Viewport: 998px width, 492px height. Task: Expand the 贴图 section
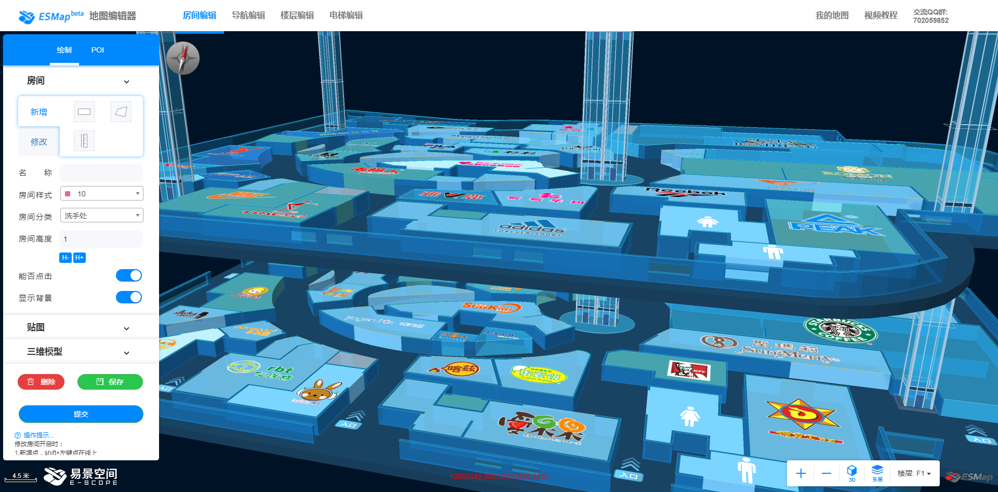(126, 328)
